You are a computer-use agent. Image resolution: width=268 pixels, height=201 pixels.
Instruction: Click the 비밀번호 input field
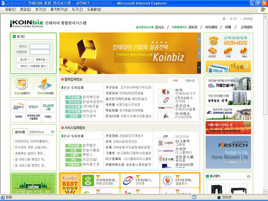(x=40, y=52)
